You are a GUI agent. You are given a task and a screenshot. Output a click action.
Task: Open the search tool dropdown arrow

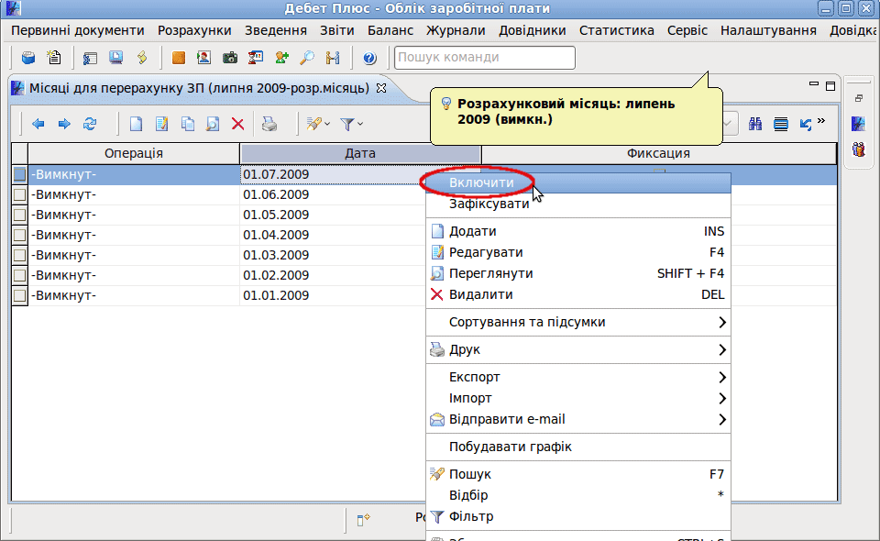pyautogui.click(x=328, y=124)
